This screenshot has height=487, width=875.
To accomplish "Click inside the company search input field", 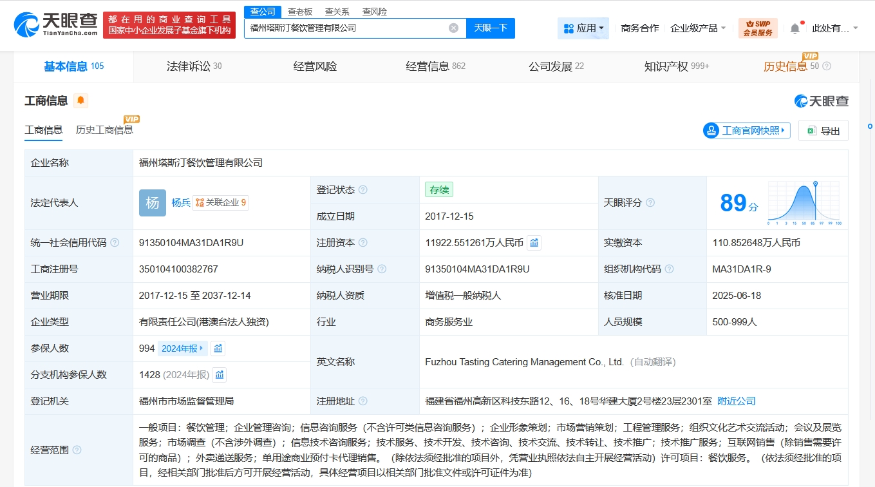I will click(348, 27).
